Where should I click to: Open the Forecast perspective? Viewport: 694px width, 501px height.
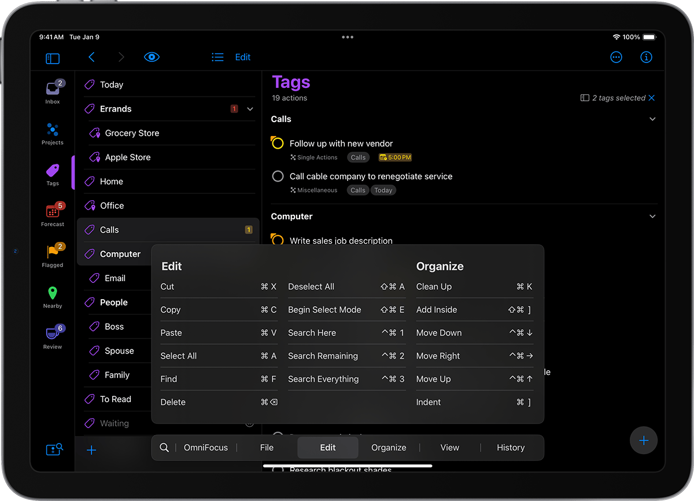53,215
